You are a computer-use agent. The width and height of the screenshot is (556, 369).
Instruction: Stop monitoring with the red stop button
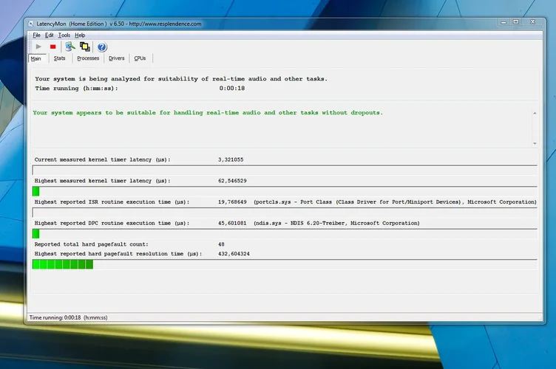coord(52,46)
